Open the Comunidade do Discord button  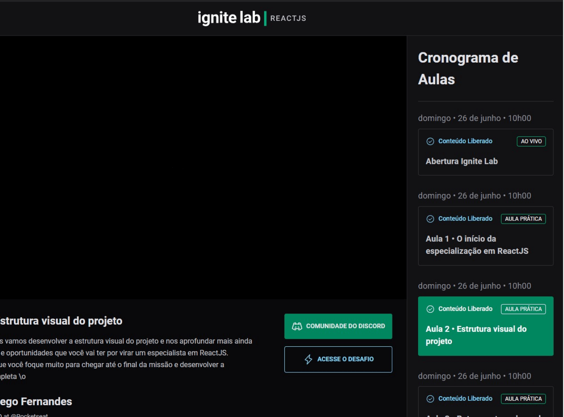pos(338,326)
